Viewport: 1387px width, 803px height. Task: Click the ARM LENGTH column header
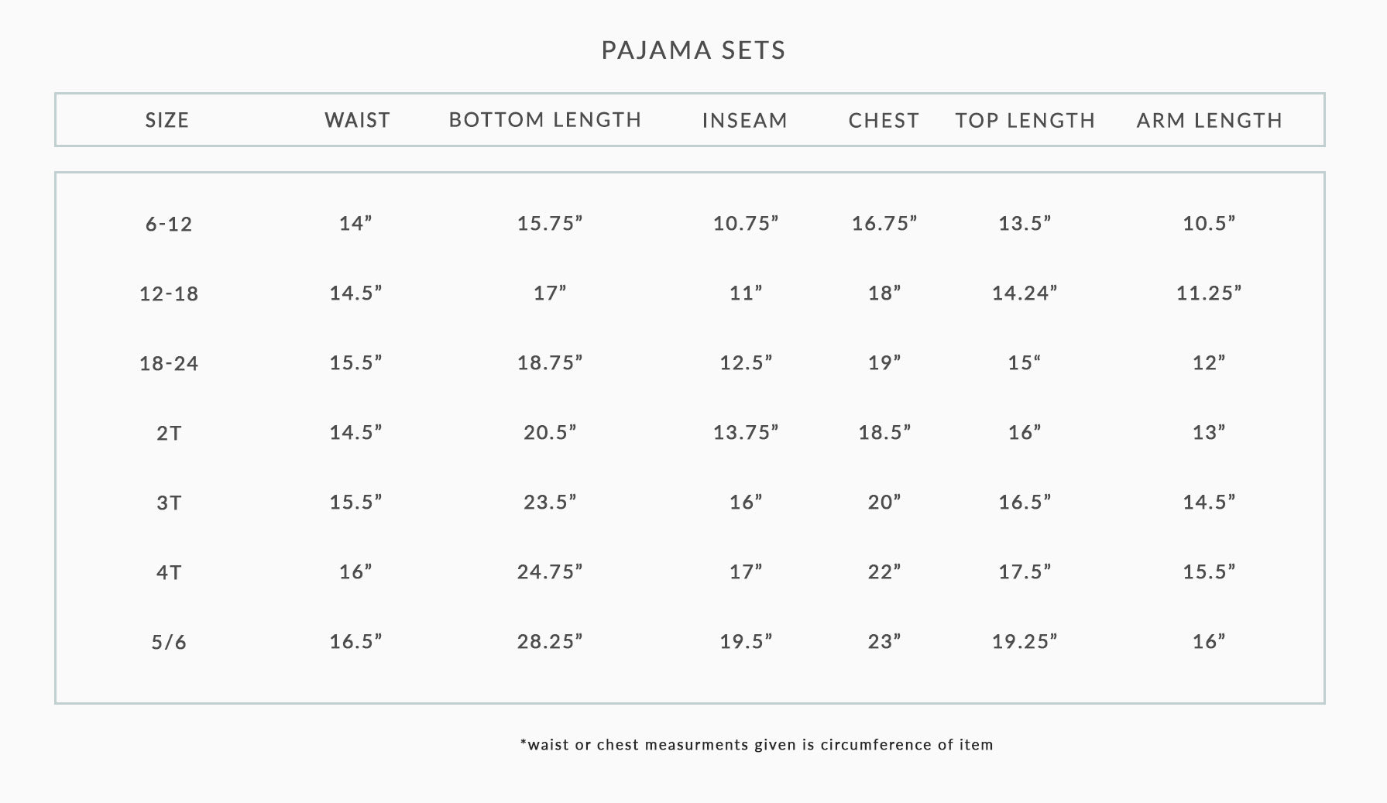[1210, 120]
